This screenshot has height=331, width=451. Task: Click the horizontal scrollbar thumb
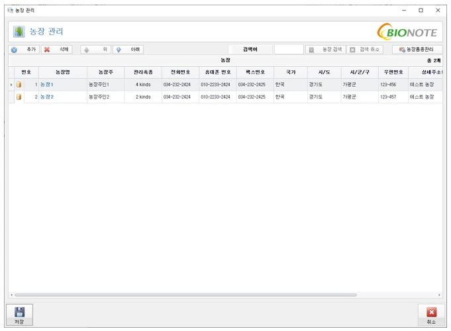[186, 295]
